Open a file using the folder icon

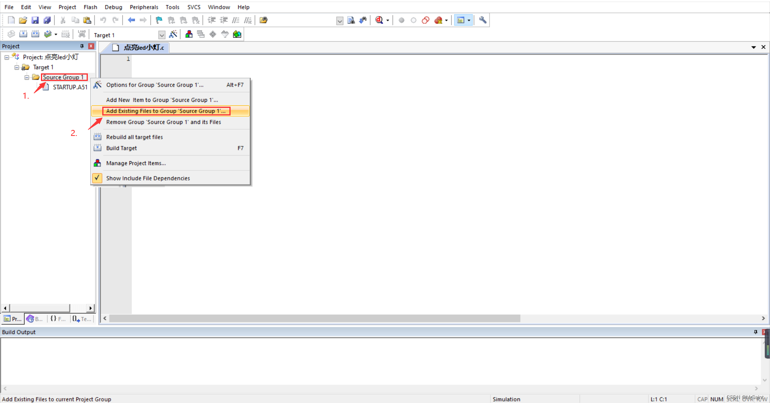[23, 20]
